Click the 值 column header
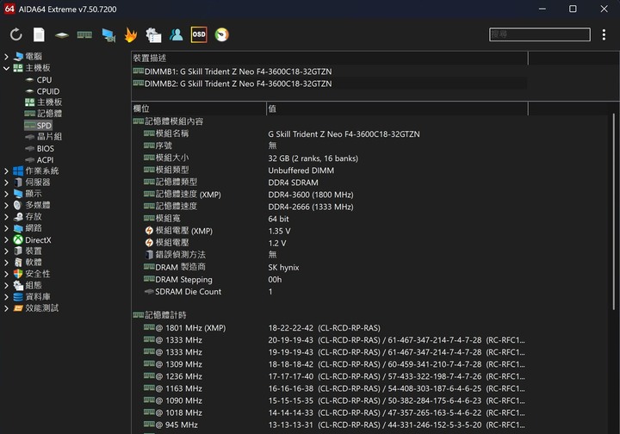 pos(397,108)
